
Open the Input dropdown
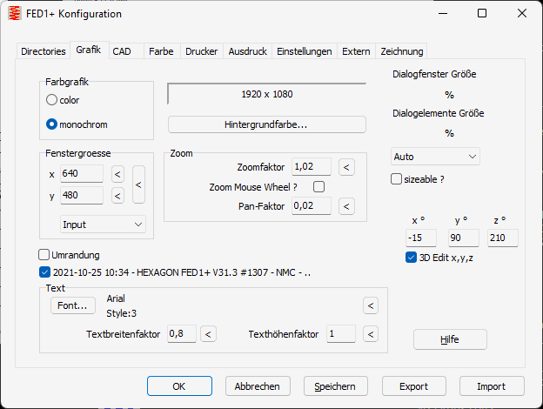(x=103, y=225)
